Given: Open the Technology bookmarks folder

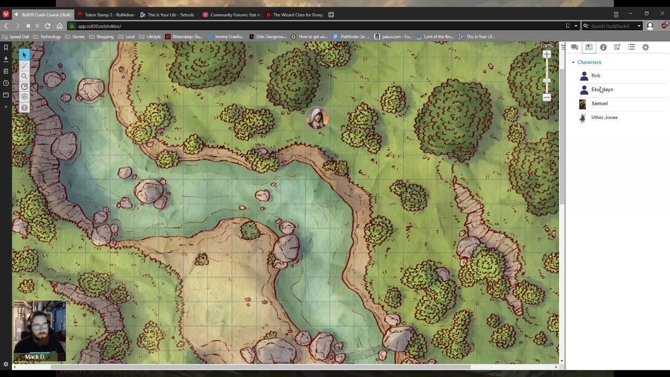Looking at the screenshot, I should [x=47, y=37].
